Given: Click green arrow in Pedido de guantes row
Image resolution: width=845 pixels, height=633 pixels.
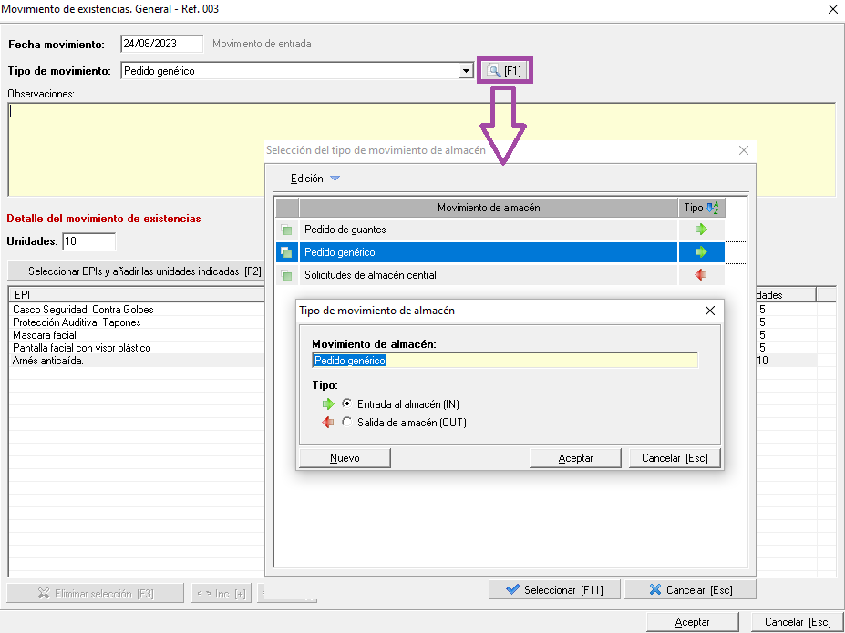Looking at the screenshot, I should [701, 230].
